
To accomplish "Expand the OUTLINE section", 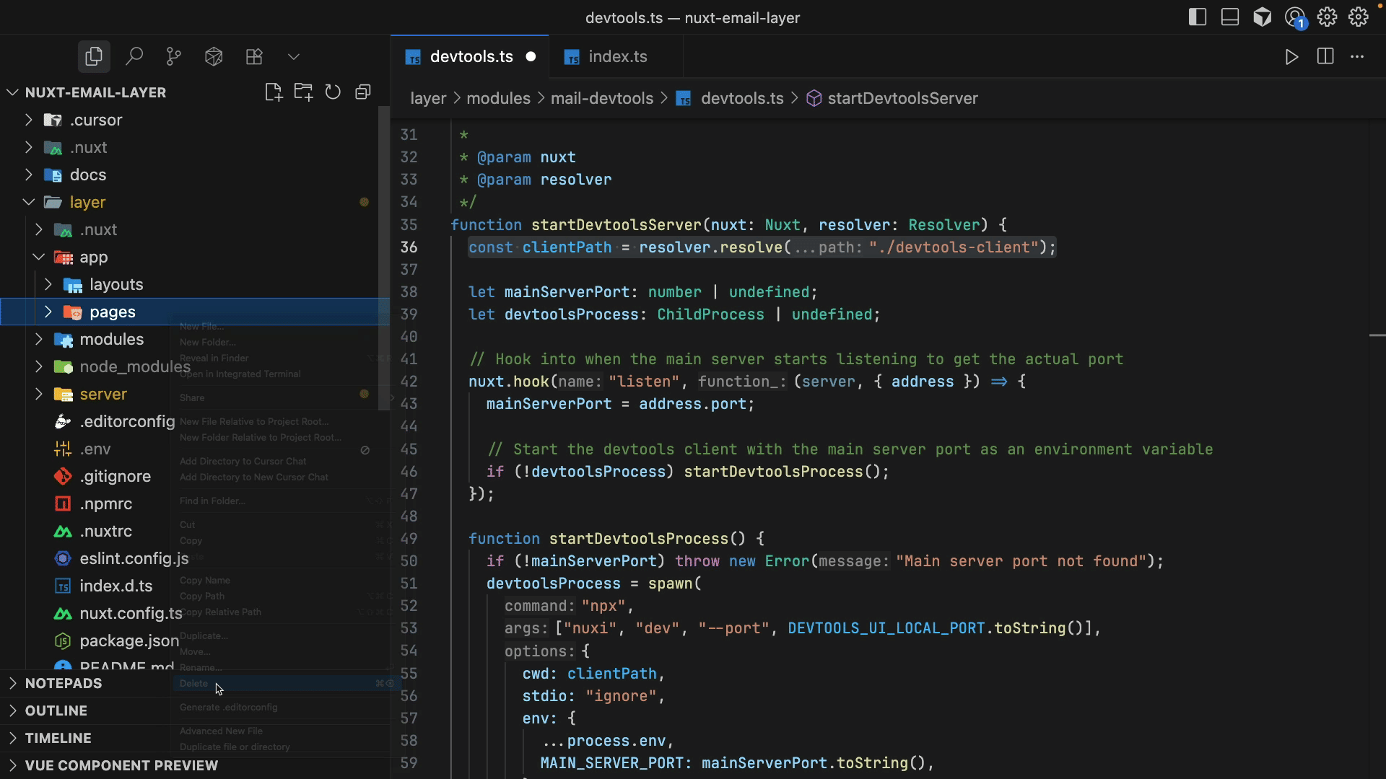I will (56, 710).
